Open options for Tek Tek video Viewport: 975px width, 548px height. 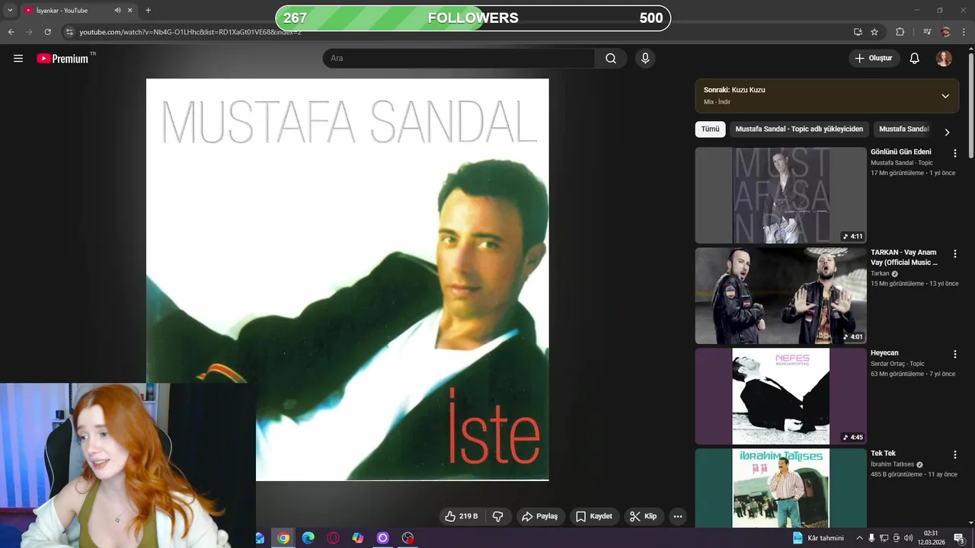point(954,454)
